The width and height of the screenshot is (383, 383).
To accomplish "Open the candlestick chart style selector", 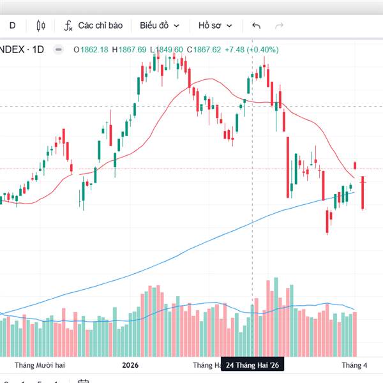I will (x=41, y=26).
